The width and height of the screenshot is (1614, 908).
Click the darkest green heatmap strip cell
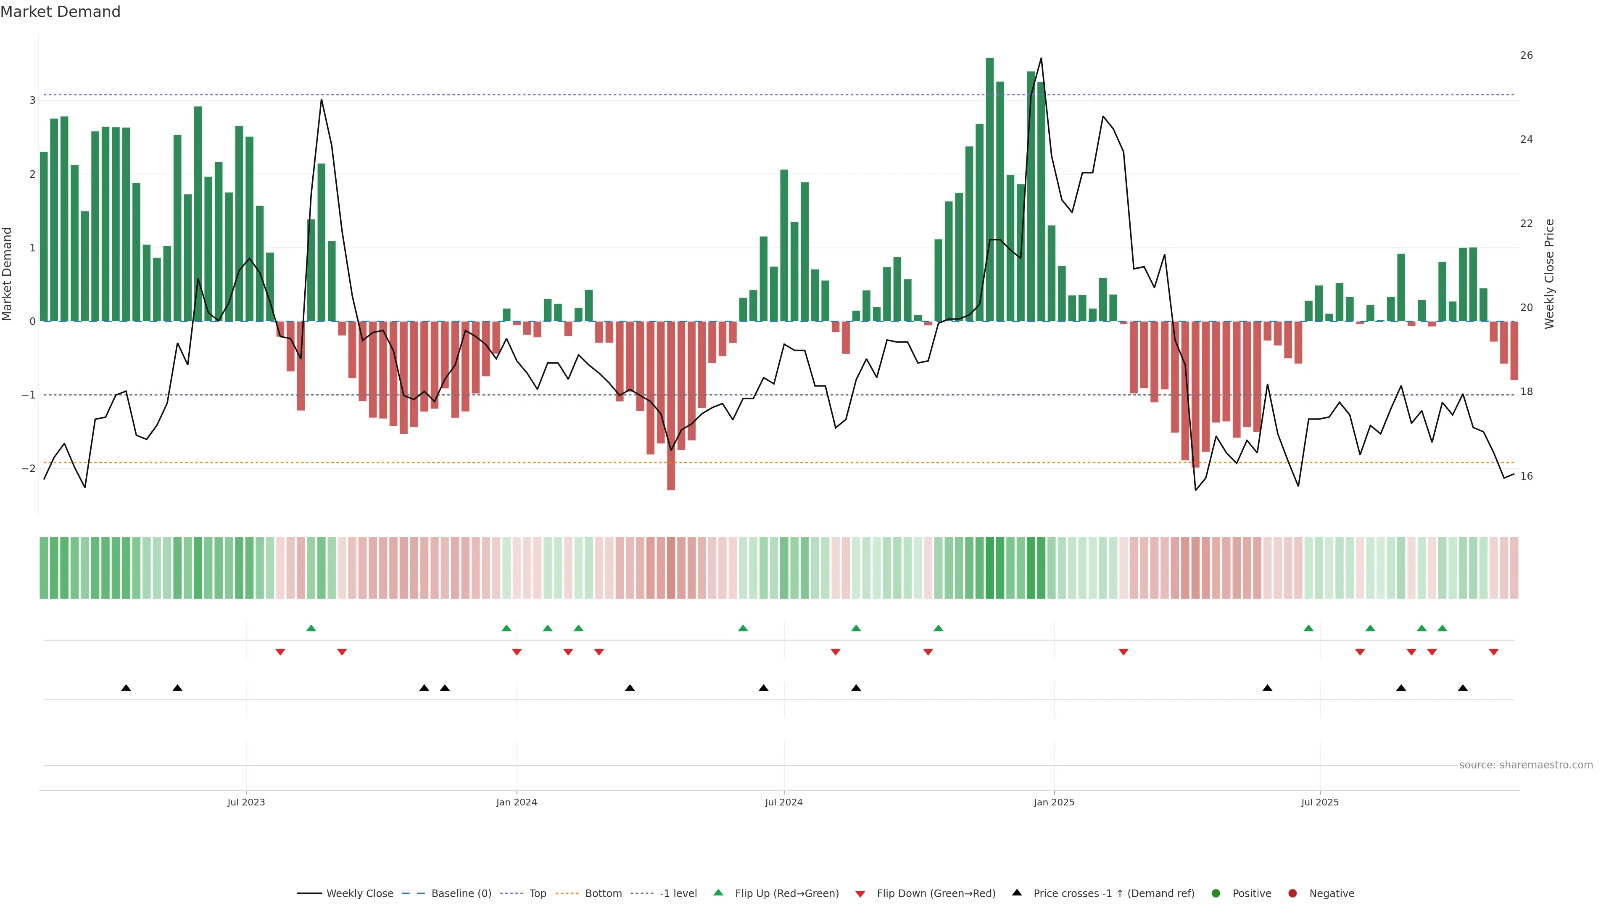point(990,568)
